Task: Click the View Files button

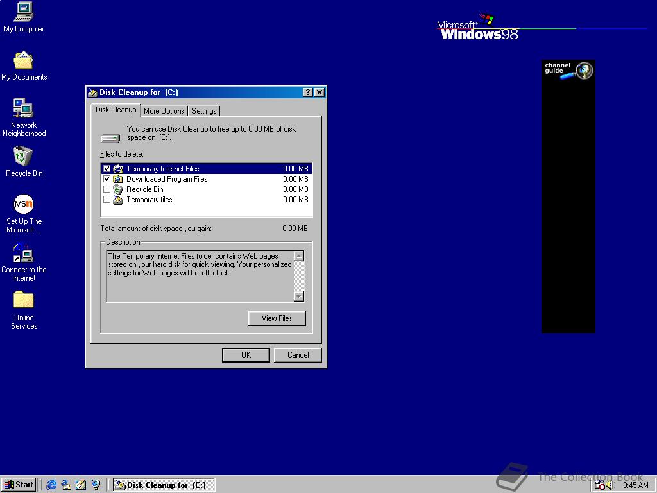Action: coord(277,318)
